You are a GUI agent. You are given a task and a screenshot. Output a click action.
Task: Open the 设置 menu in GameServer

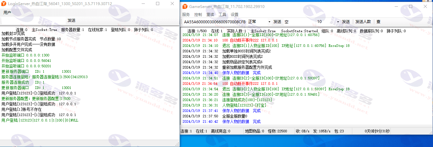pyautogui.click(x=235, y=15)
